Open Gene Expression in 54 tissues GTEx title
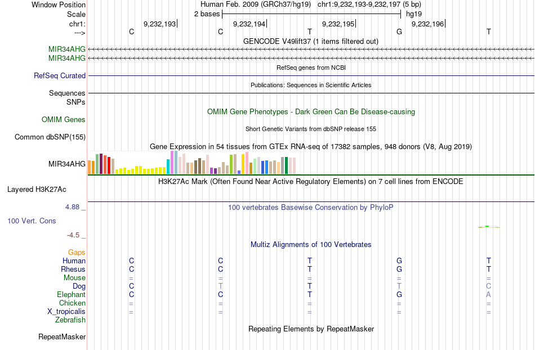The height and width of the screenshot is (350, 535). click(x=311, y=146)
